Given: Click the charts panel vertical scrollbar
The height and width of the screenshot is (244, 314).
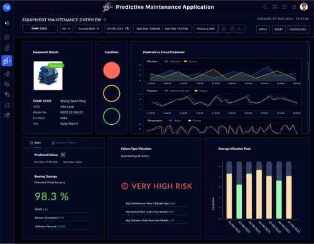Looking at the screenshot, I should (x=308, y=70).
